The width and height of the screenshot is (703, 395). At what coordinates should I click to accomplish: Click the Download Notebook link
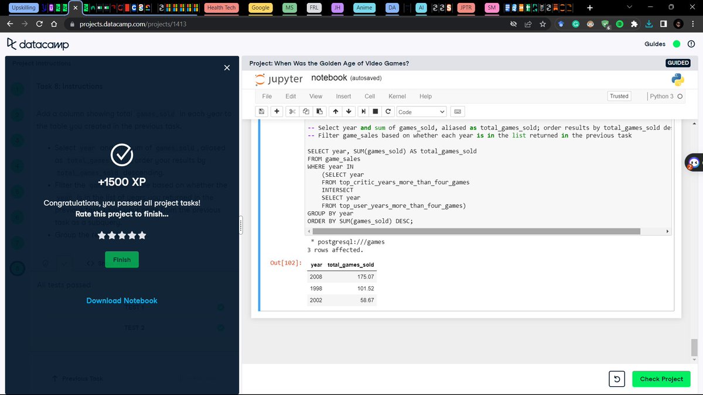pos(122,300)
